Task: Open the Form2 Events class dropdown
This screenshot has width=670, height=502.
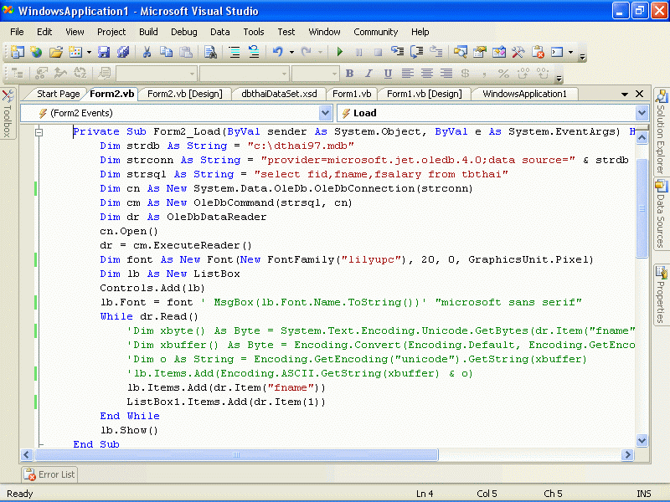Action: tap(325, 113)
